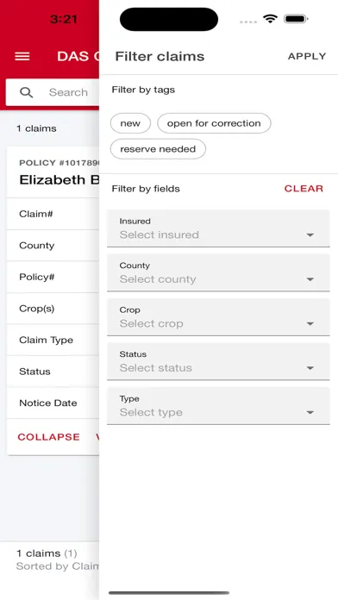Open the Insured dropdown arrow
This screenshot has height=600, width=338.
310,235
